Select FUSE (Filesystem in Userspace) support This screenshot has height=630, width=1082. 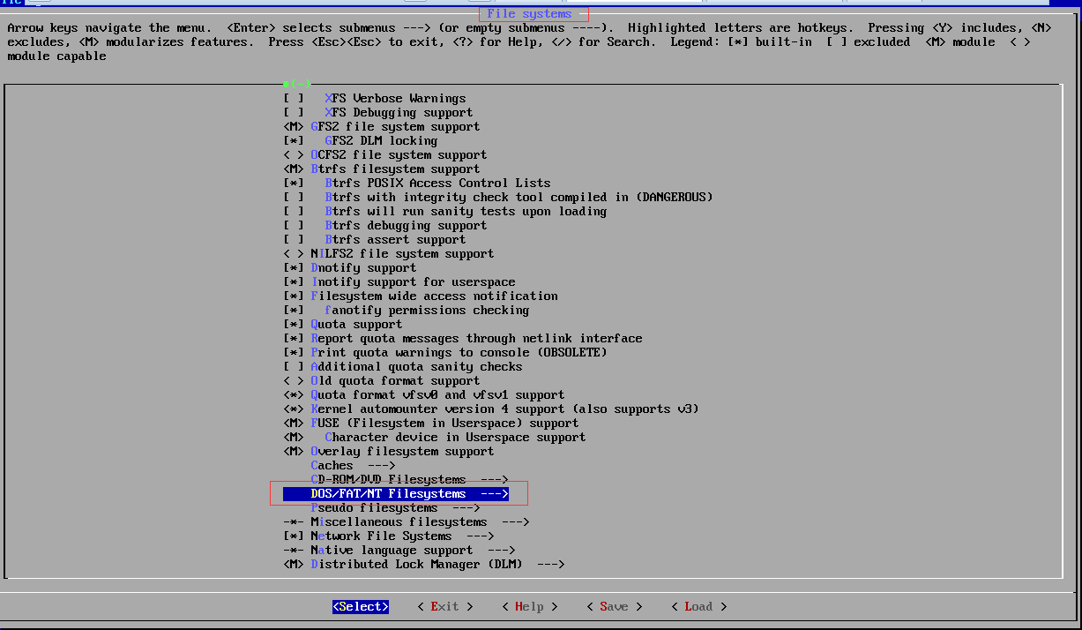click(431, 423)
